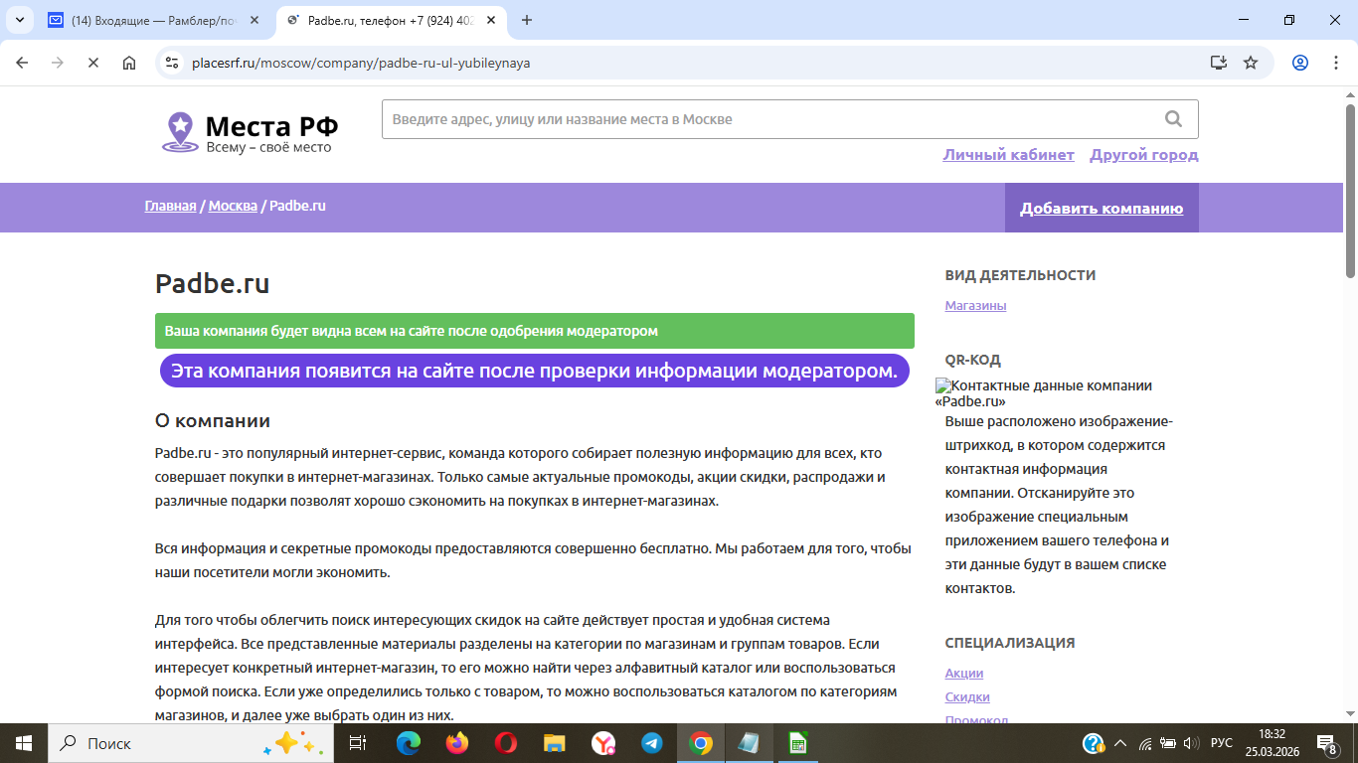Launch Microsoft Edge from the taskbar
Screen dimensions: 1358x763
click(409, 743)
